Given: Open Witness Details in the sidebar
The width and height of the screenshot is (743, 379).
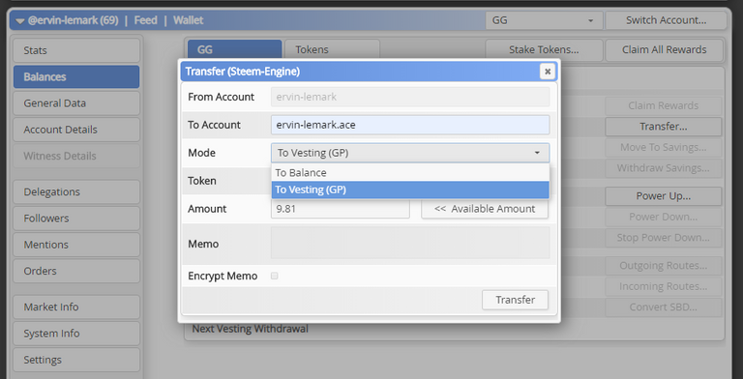Looking at the screenshot, I should click(x=76, y=156).
